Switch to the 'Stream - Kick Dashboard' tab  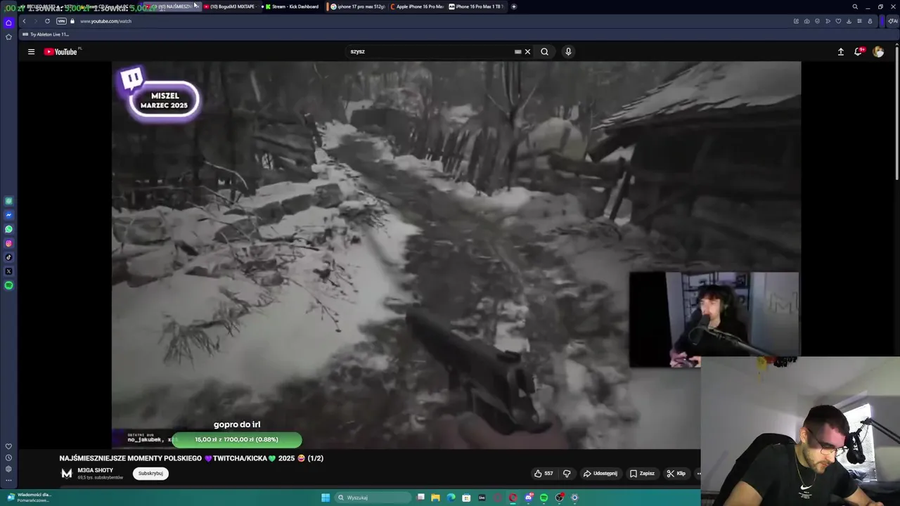(292, 6)
